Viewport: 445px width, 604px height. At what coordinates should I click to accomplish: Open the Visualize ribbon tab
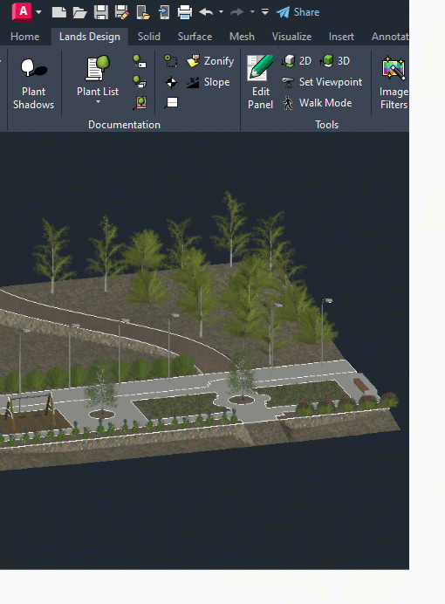coord(291,37)
